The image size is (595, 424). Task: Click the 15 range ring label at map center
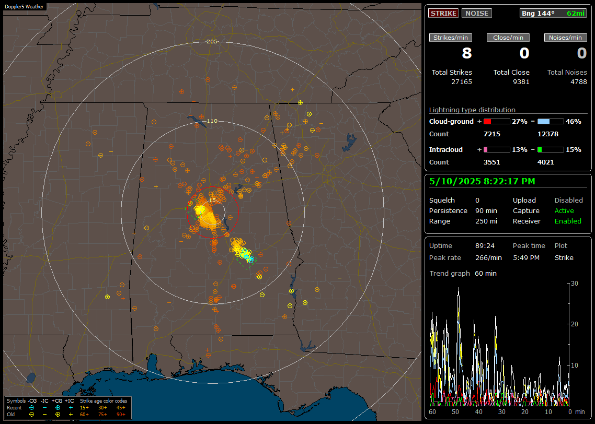pyautogui.click(x=212, y=201)
